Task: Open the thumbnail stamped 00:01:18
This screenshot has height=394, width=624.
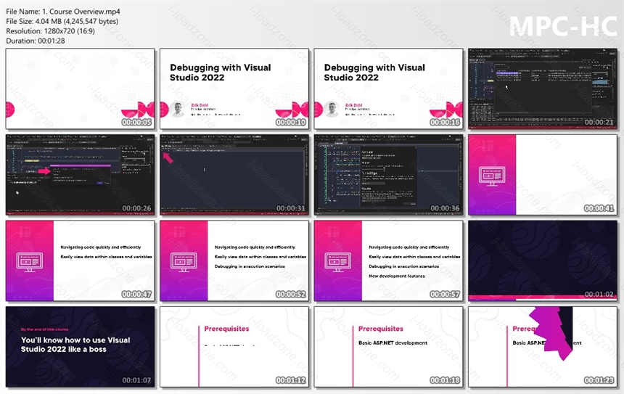Action: coord(388,347)
